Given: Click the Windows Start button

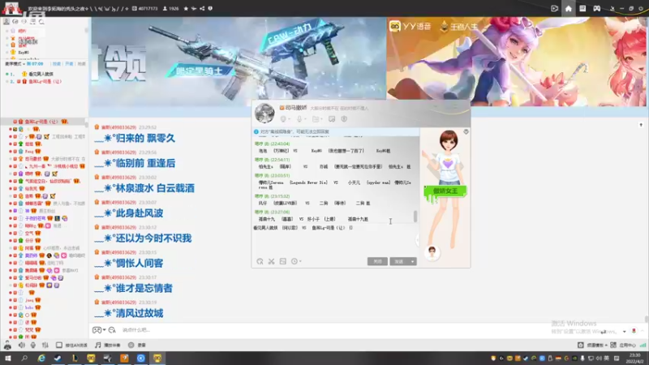Looking at the screenshot, I should 8,358.
